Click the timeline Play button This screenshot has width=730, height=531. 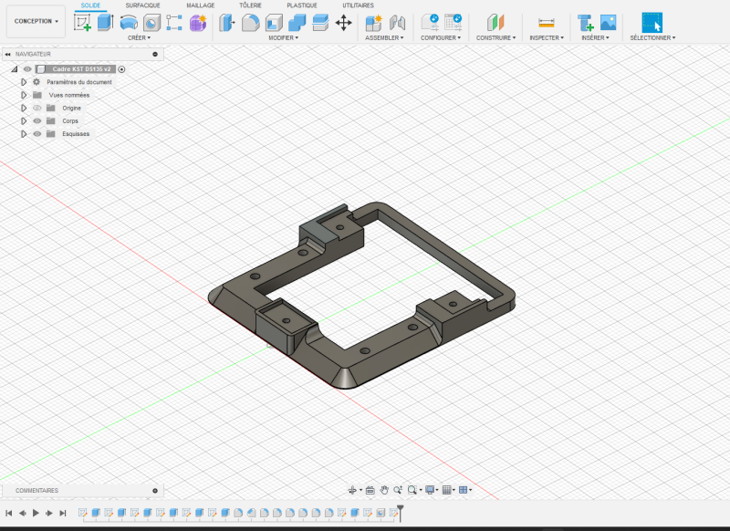(x=36, y=513)
